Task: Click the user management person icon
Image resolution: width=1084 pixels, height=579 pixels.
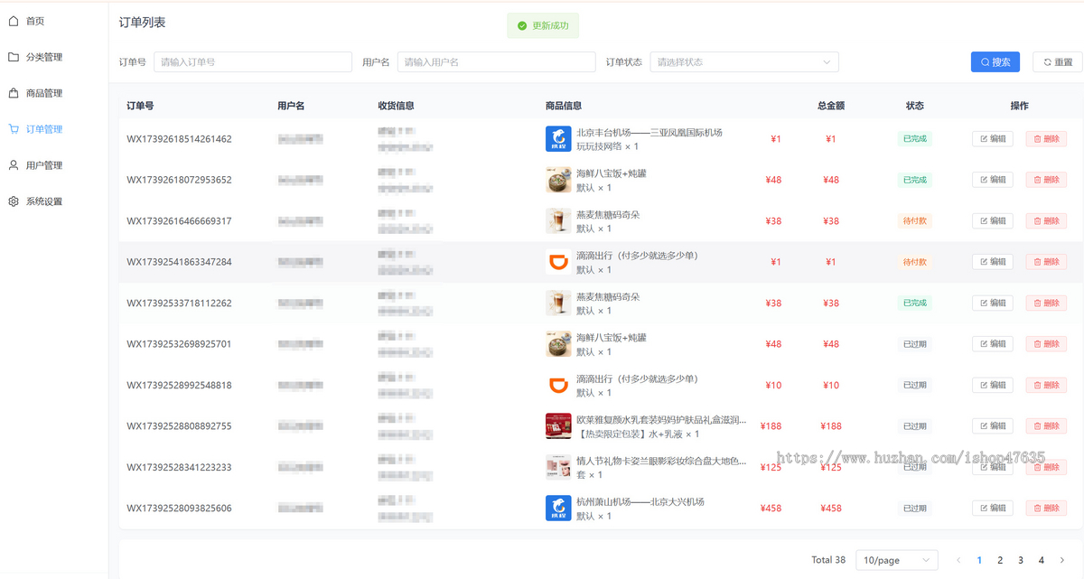Action: click(x=14, y=165)
